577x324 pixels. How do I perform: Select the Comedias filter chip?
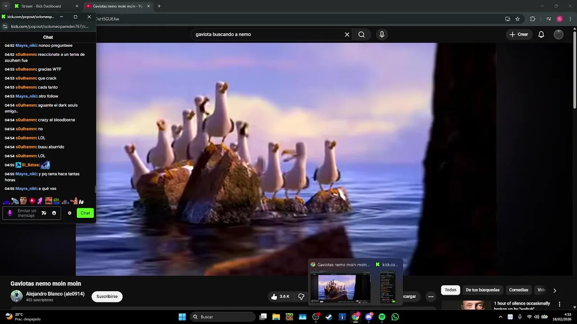518,290
